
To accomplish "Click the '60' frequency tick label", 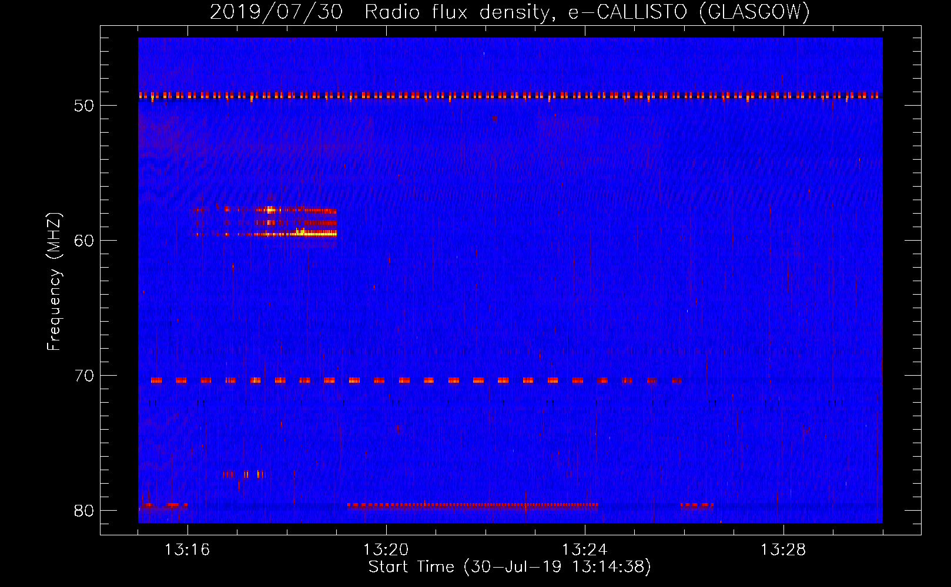I will click(x=84, y=241).
